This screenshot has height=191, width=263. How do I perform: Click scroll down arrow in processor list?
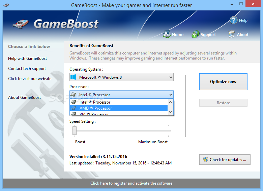pos(170,112)
